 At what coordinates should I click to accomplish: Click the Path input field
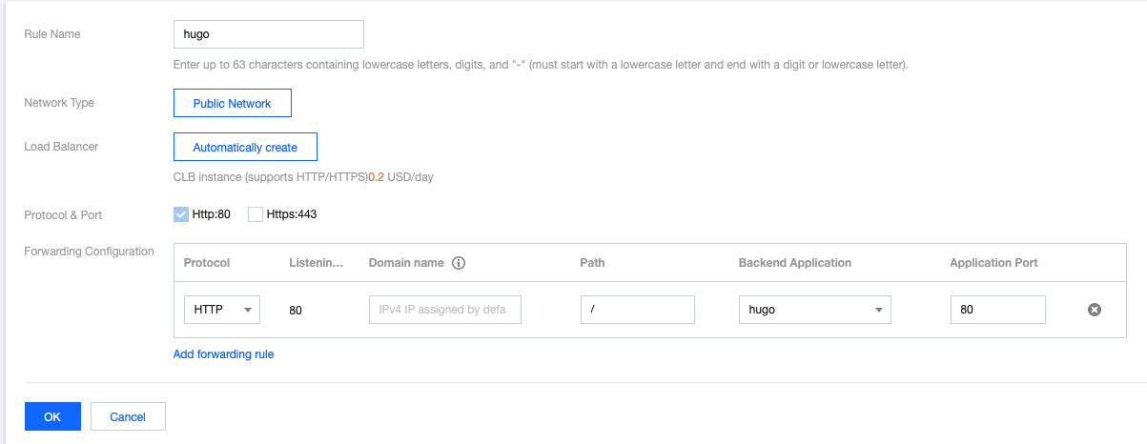637,310
